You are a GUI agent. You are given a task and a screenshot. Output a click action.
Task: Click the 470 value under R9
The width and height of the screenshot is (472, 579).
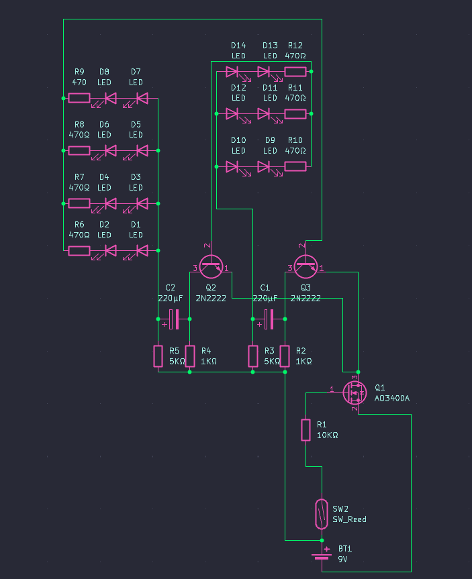(79, 83)
